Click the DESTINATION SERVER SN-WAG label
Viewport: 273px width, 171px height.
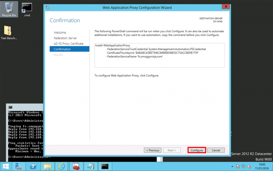(211, 20)
